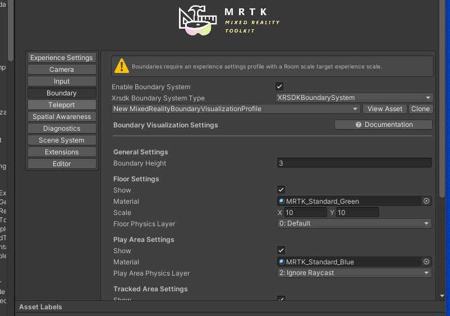Viewport: 450px width, 316px height.
Task: Open Play Area Physics Layer dropdown
Action: point(355,273)
